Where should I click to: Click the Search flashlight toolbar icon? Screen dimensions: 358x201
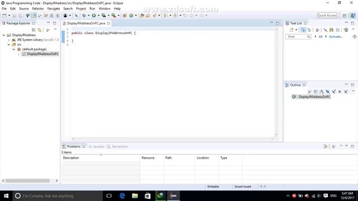pyautogui.click(x=154, y=16)
